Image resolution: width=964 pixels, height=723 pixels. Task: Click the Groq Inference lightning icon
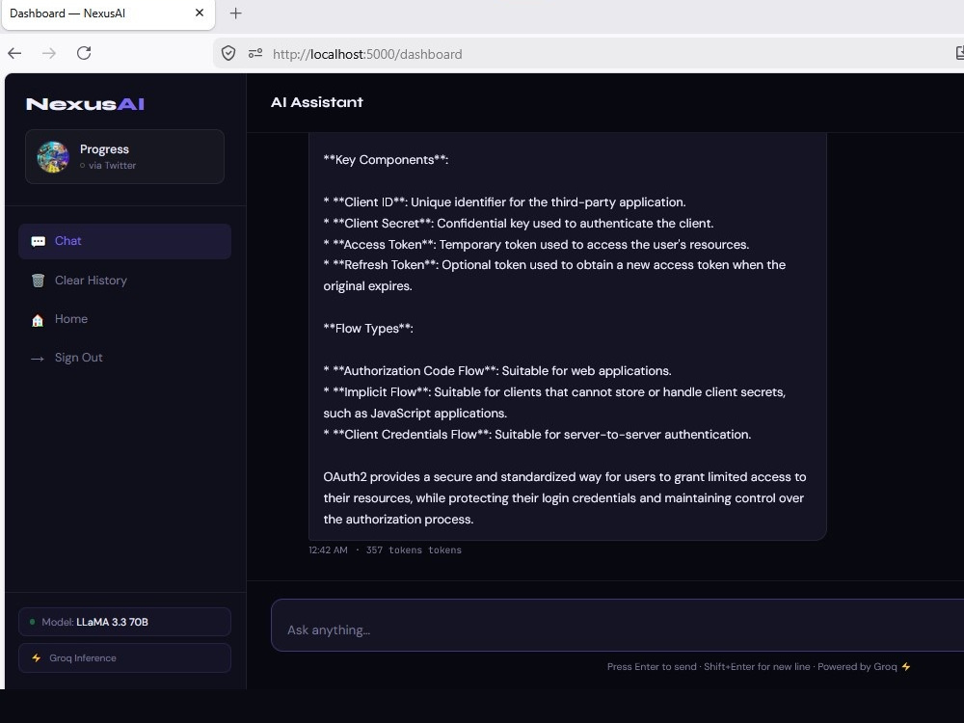click(x=37, y=657)
